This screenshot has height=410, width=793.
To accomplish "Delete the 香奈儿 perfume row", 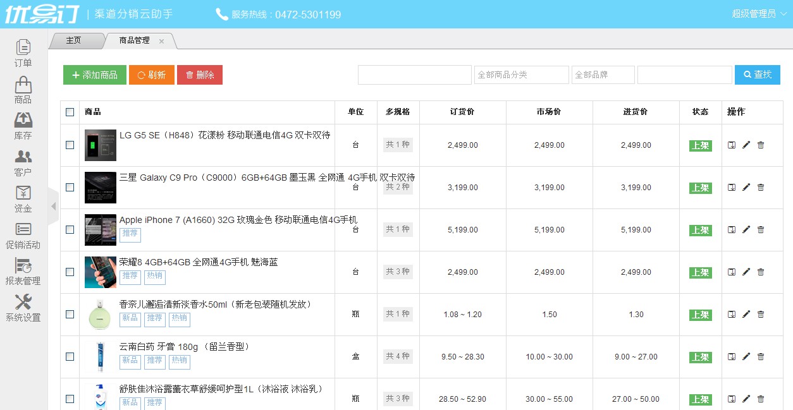I will [761, 315].
